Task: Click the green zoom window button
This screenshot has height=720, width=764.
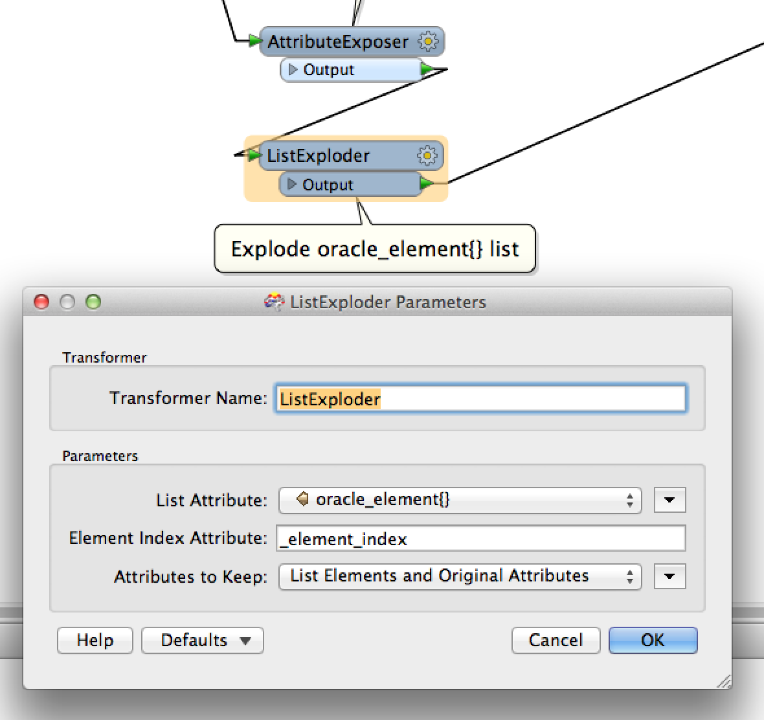Action: [93, 302]
